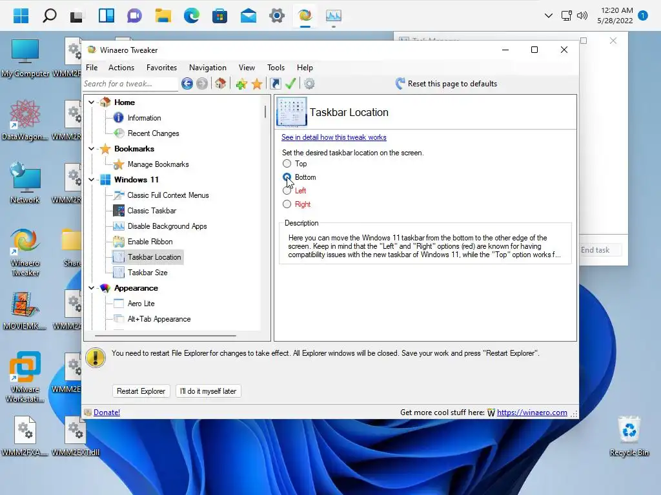Select the Information tree item
This screenshot has width=661, height=495.
click(144, 118)
